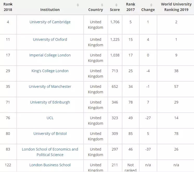Image resolution: width=194 pixels, height=172 pixels.
Task: Click the sort arrows above Score
Action: 116,5
